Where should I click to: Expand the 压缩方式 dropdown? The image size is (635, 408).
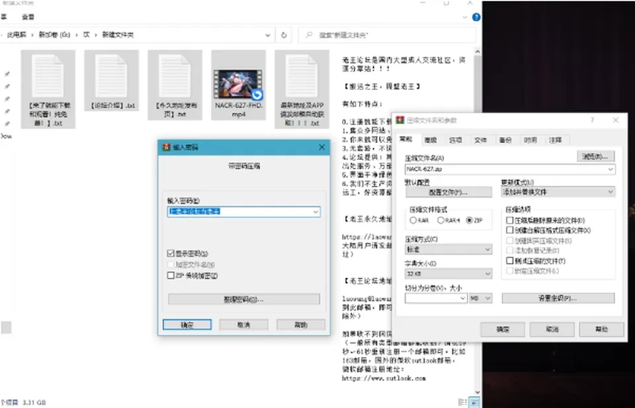tap(487, 250)
